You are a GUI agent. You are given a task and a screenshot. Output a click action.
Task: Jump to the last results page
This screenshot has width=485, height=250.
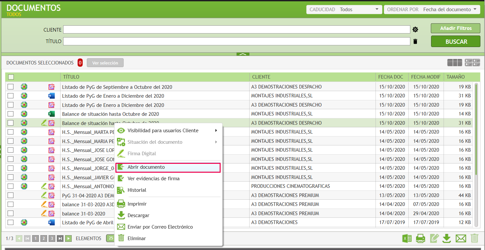[x=60, y=238]
